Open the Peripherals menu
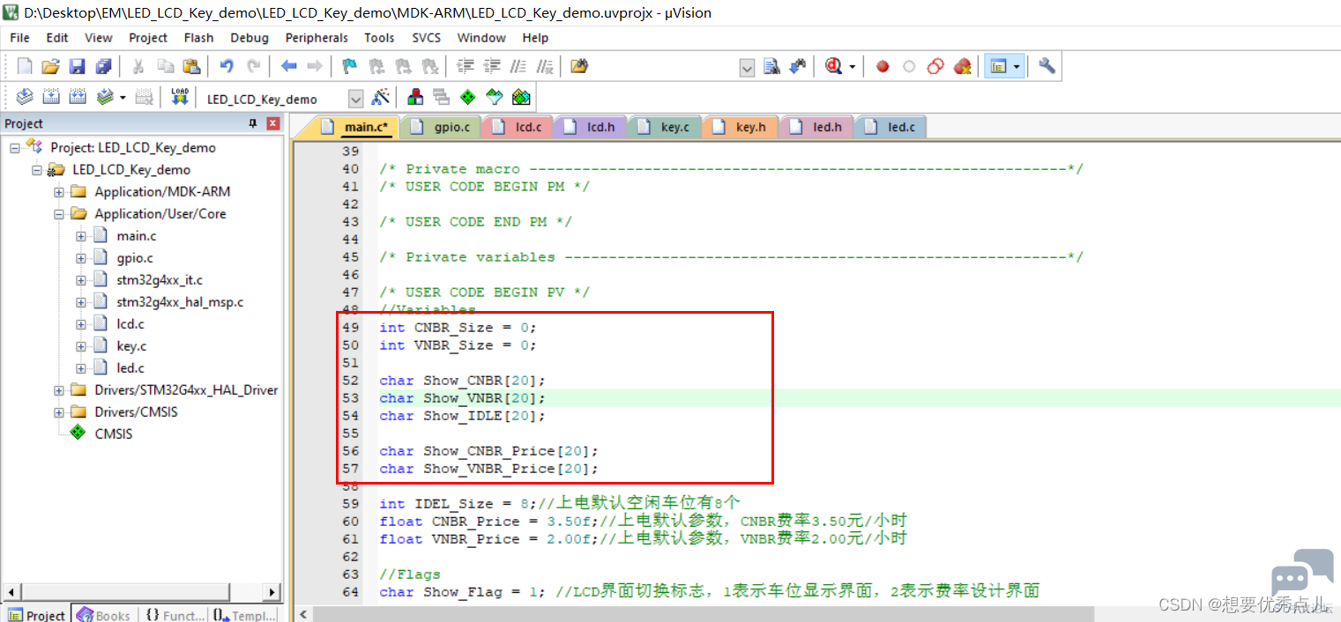This screenshot has height=622, width=1341. click(x=317, y=38)
